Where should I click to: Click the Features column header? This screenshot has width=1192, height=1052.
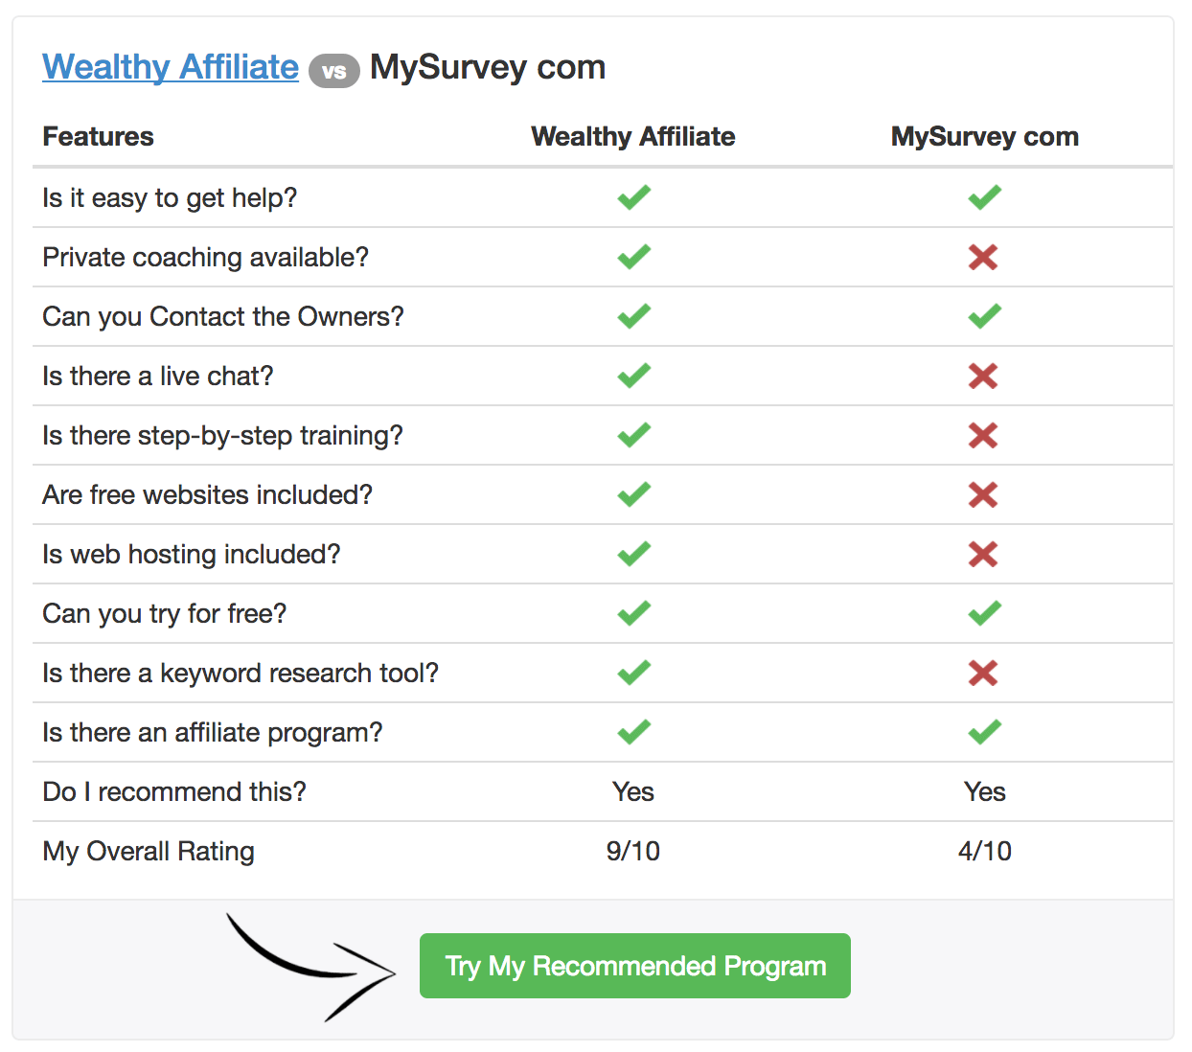click(98, 136)
